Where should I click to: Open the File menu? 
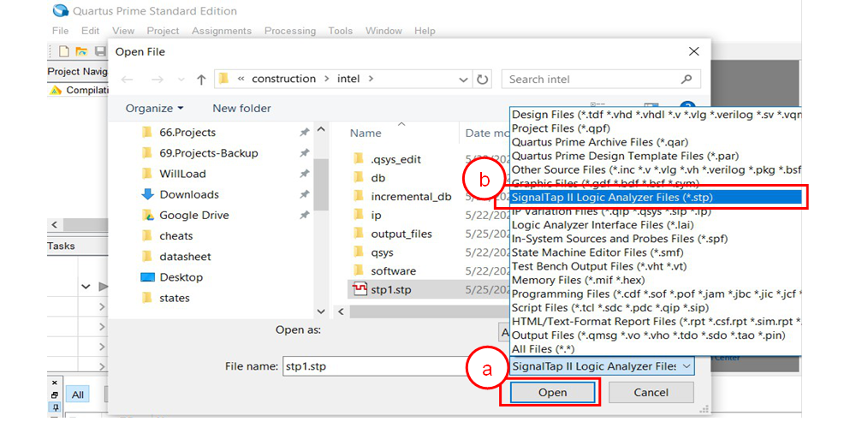[60, 31]
